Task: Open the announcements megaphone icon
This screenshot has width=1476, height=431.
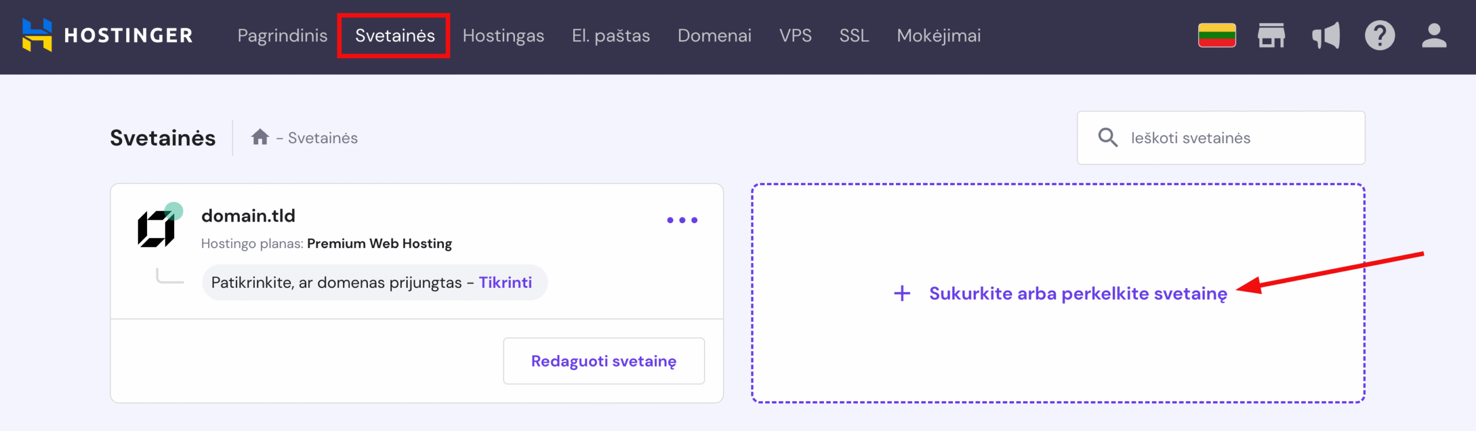Action: (x=1326, y=36)
